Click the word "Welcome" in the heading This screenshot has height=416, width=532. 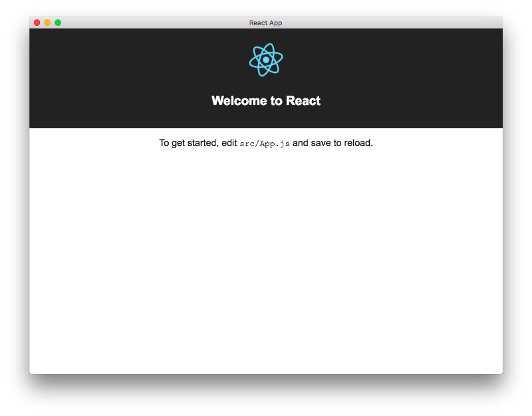(239, 101)
